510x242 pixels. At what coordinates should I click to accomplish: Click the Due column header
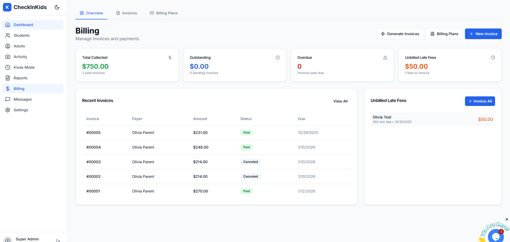click(x=302, y=119)
